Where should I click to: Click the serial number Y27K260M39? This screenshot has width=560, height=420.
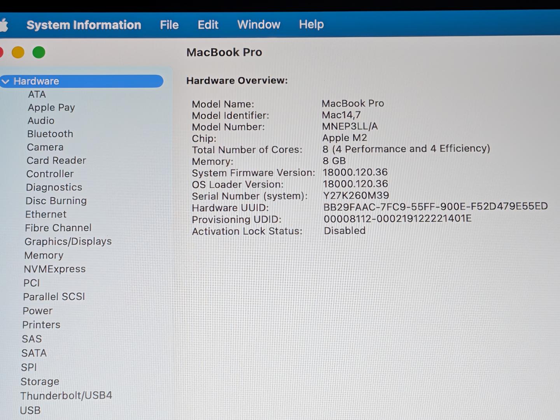pos(356,195)
